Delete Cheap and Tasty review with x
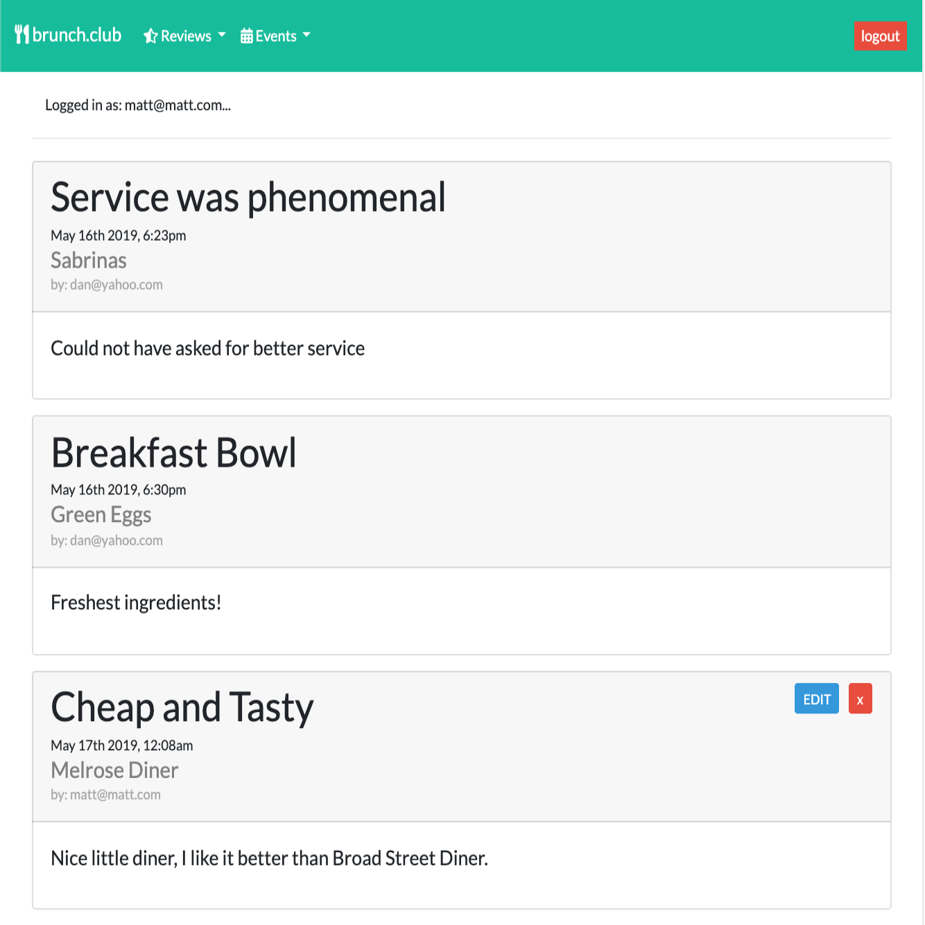This screenshot has width=925, height=925. (x=860, y=699)
